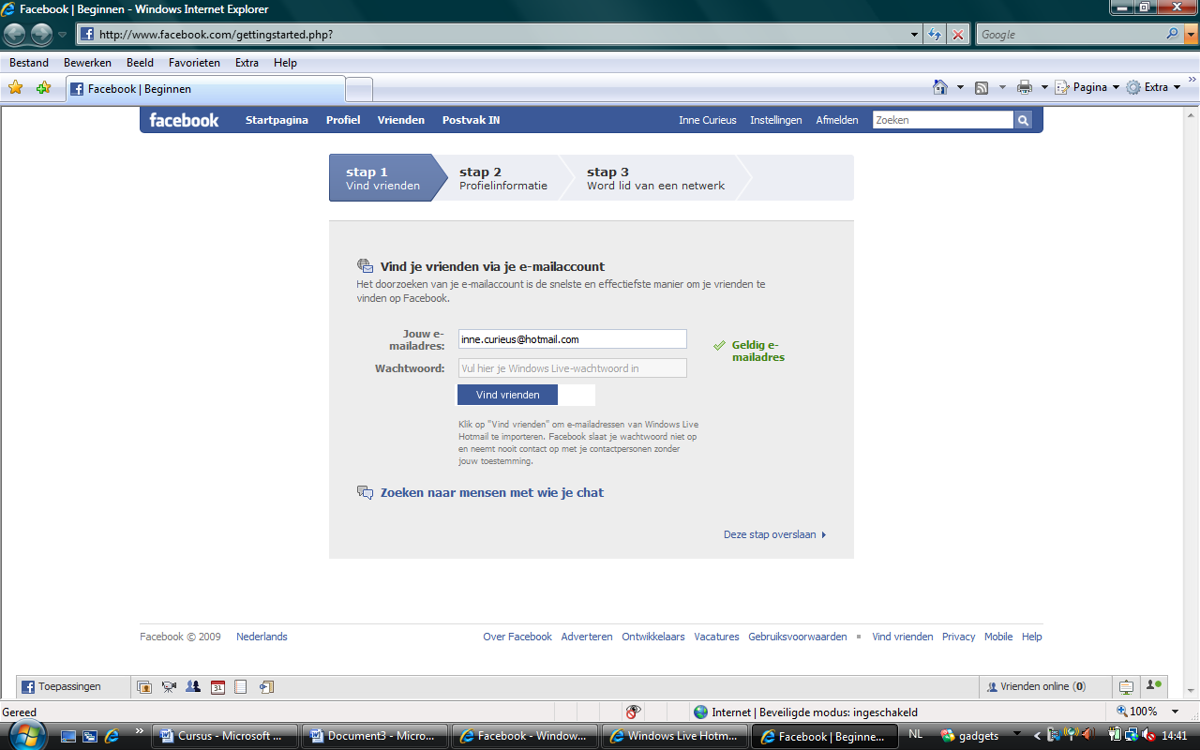Click the Show Desktop quick launch icon
Viewport: 1200px width, 750px height.
pos(67,736)
